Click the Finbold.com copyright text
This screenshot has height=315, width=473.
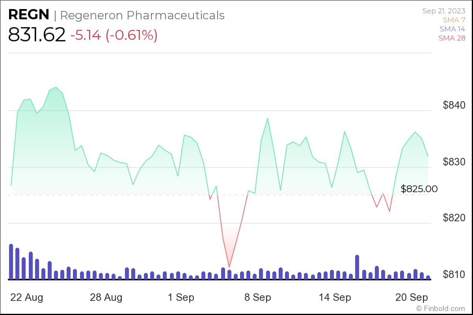click(440, 308)
